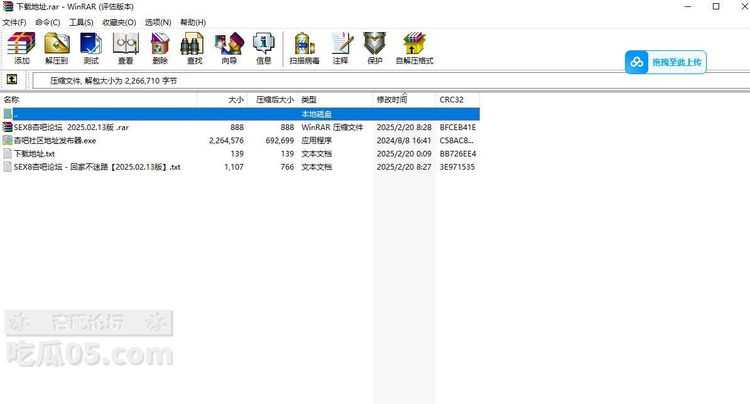Image resolution: width=750 pixels, height=404 pixels.
Task: Click the date 2025/2/20 0:09
Action: (404, 154)
